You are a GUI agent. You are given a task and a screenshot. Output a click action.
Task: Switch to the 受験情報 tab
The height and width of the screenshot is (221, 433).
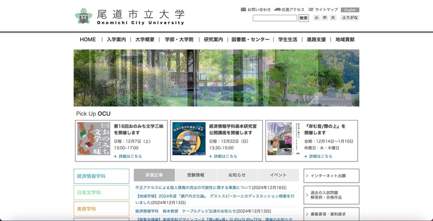point(195,175)
